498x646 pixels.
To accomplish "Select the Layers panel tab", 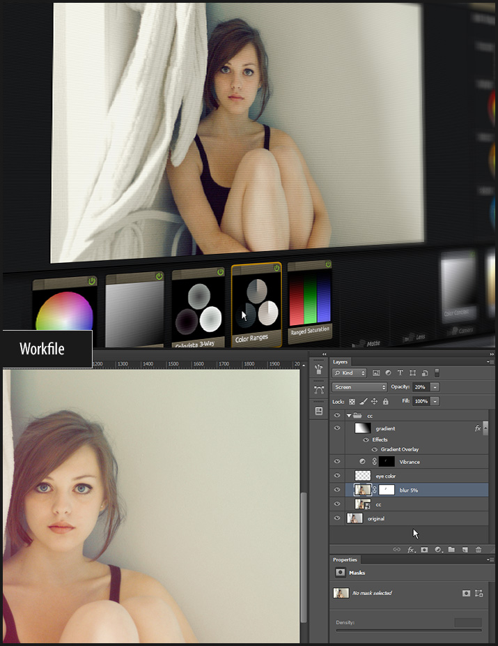I will 340,362.
